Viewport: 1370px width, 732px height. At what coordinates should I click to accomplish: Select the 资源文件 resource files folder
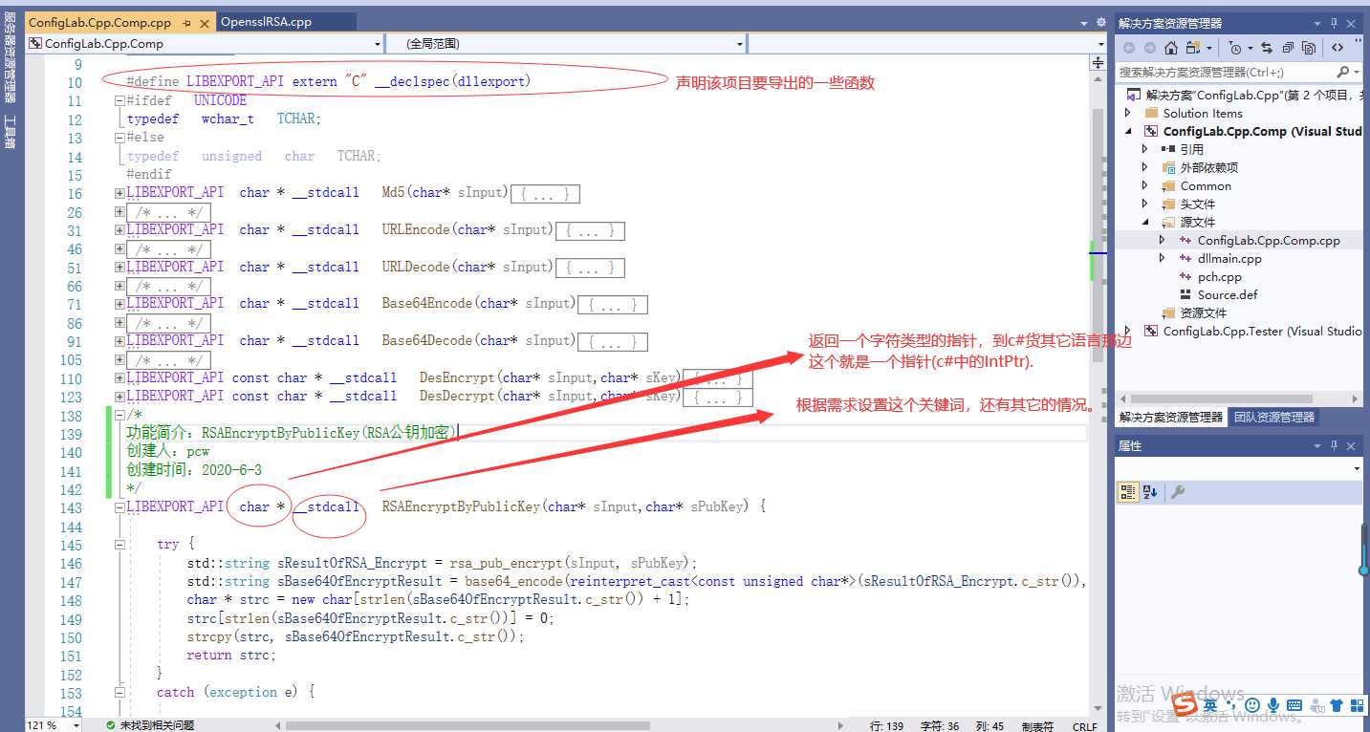click(1203, 313)
